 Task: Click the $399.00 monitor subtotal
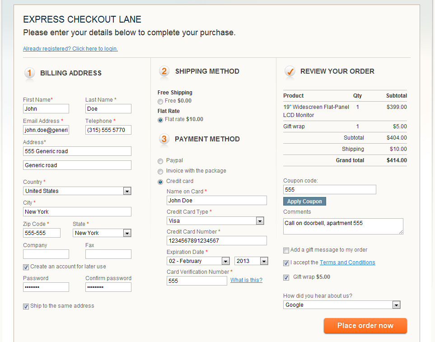pos(397,107)
